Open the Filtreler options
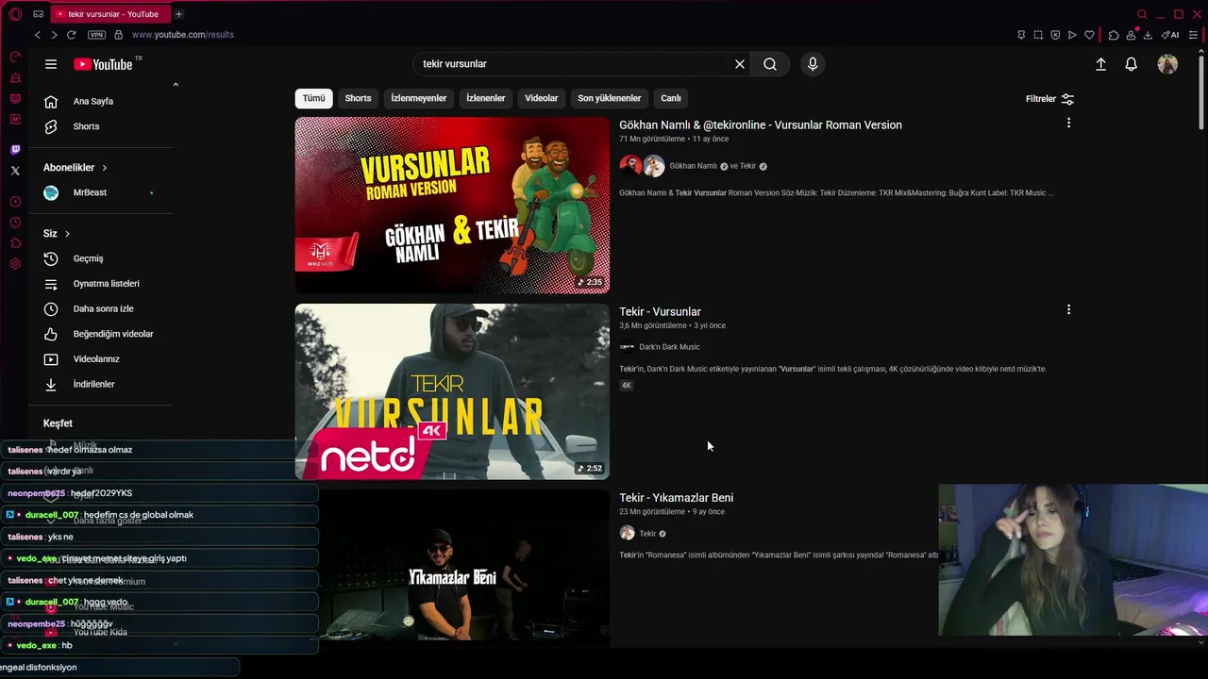 coord(1049,99)
